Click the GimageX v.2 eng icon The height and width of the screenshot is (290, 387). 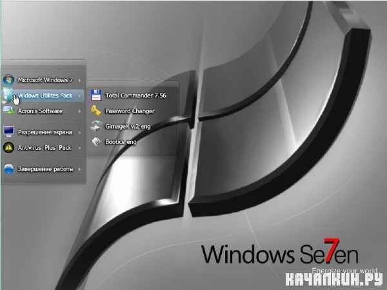coord(96,126)
